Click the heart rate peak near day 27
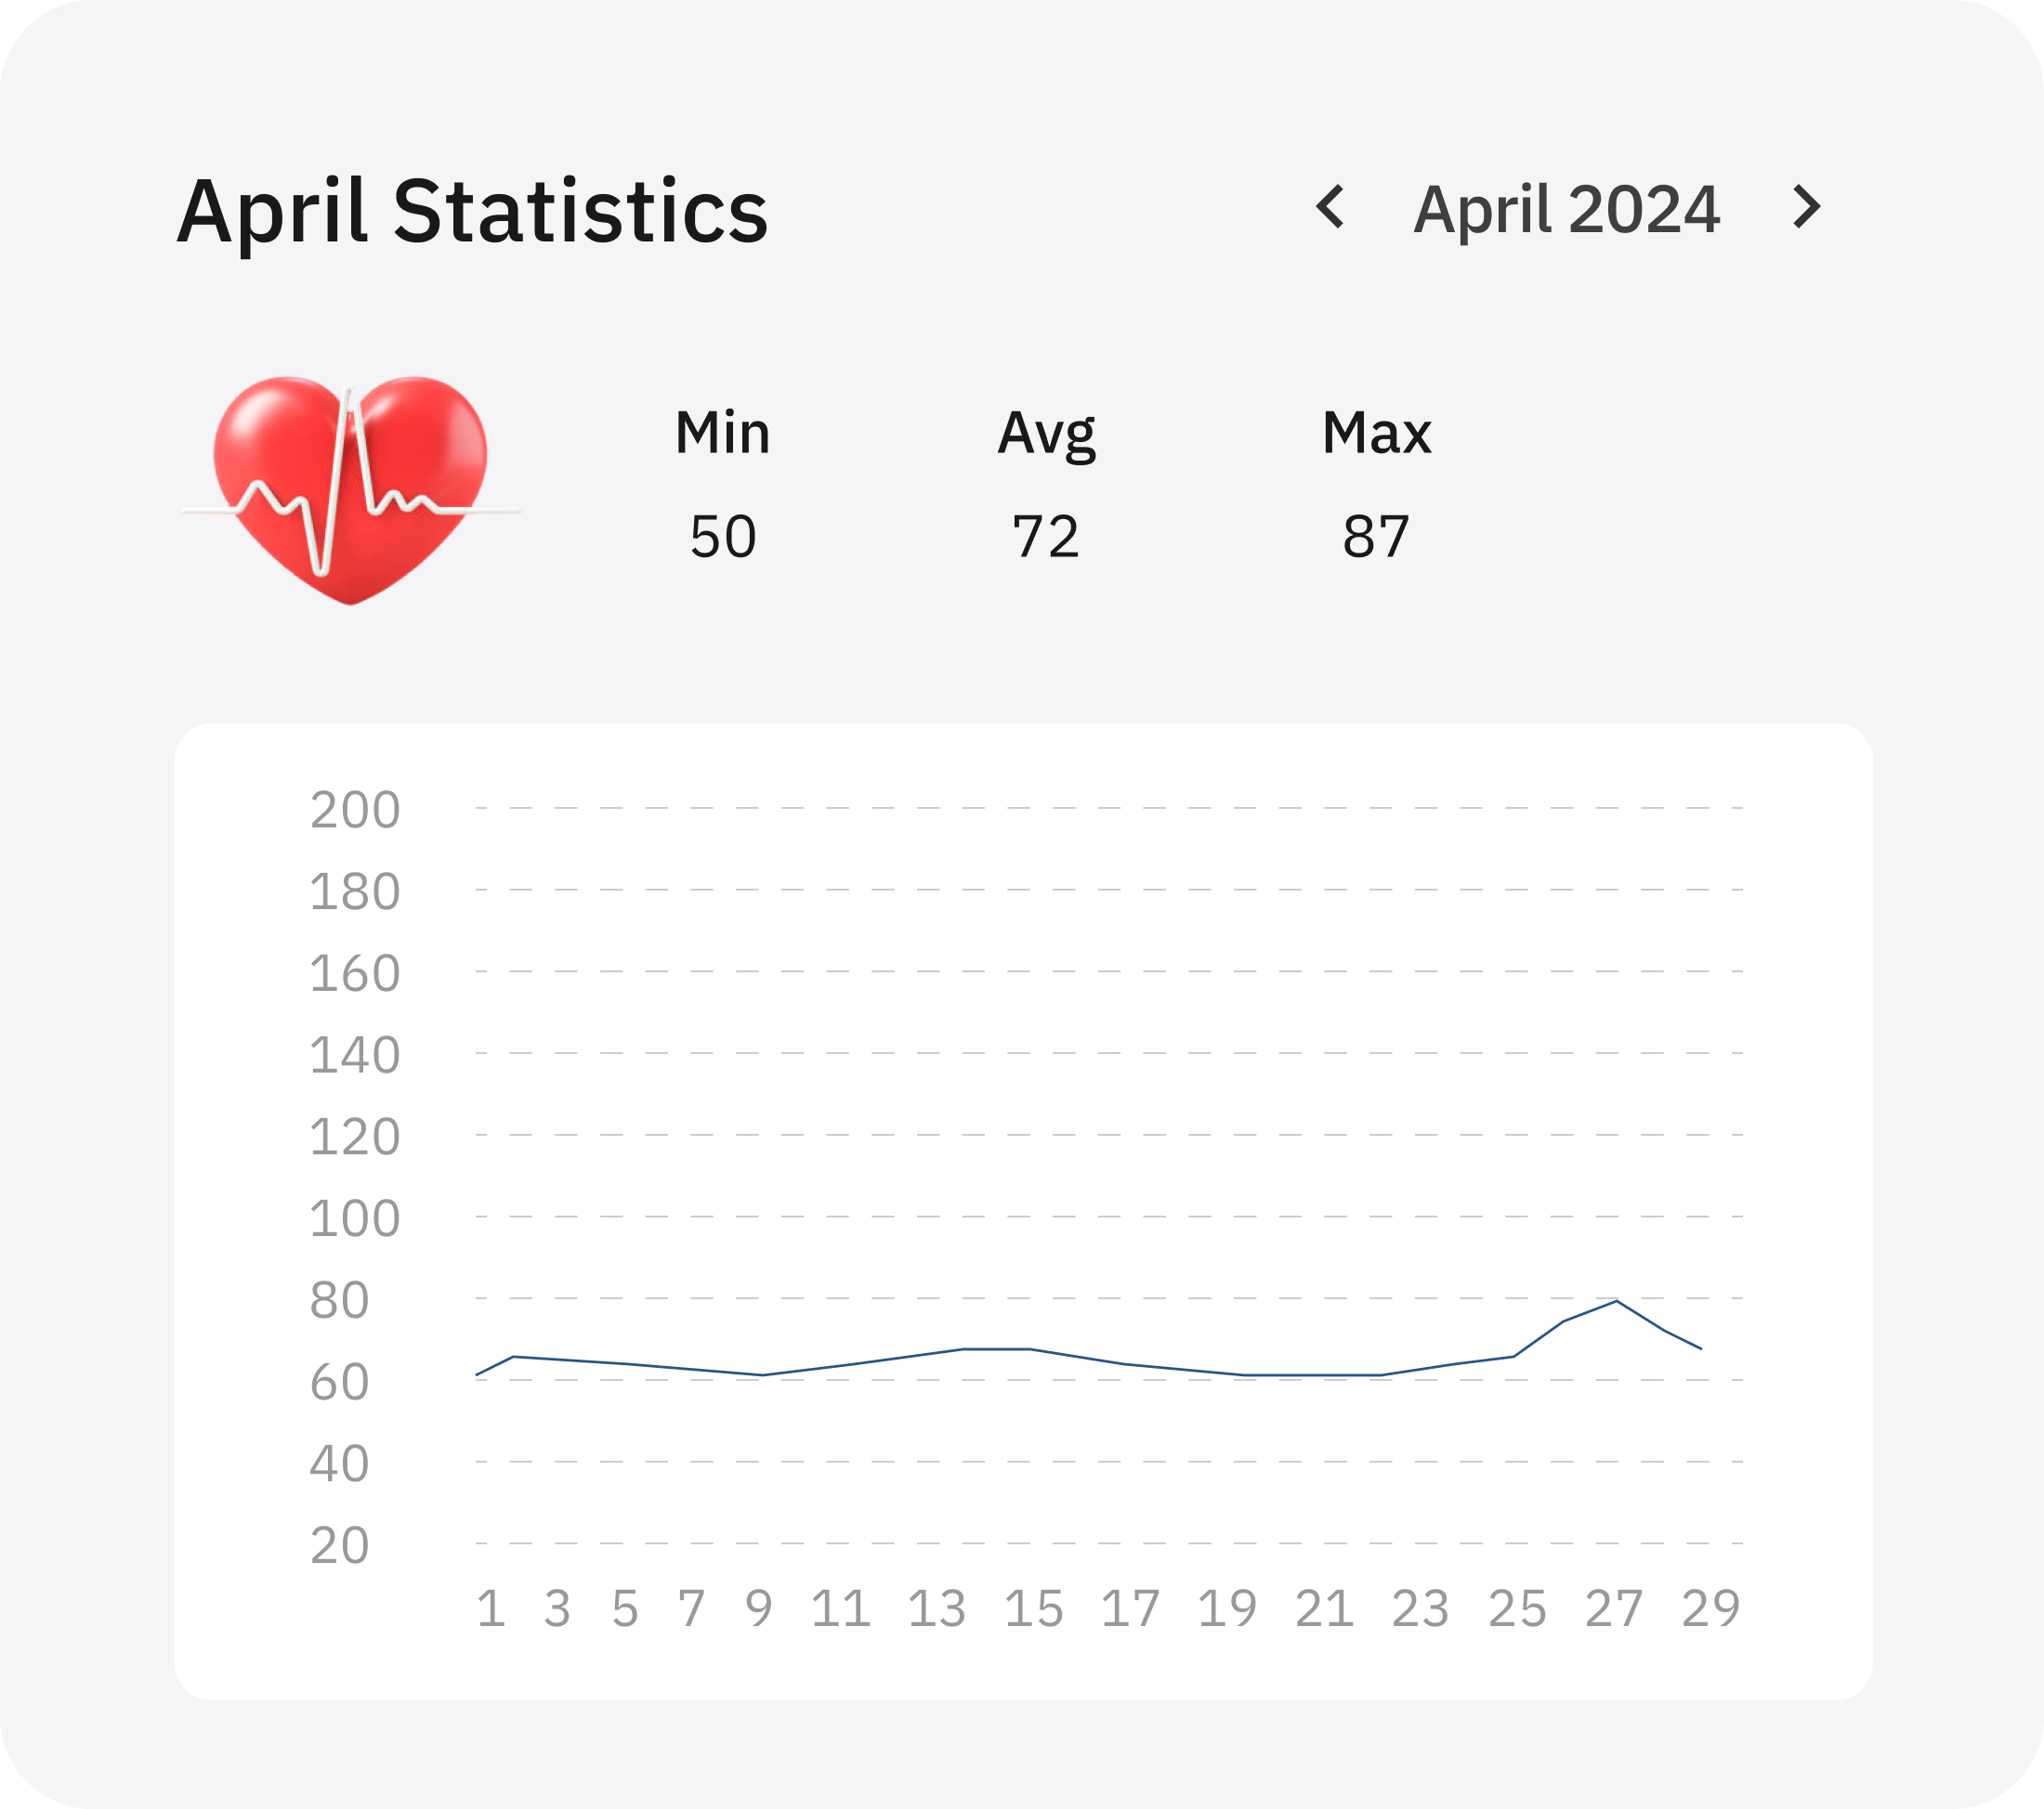The width and height of the screenshot is (2044, 1809). 1617,1301
